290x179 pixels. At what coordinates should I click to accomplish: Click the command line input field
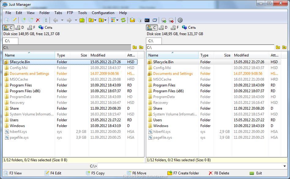pyautogui.click(x=190, y=166)
